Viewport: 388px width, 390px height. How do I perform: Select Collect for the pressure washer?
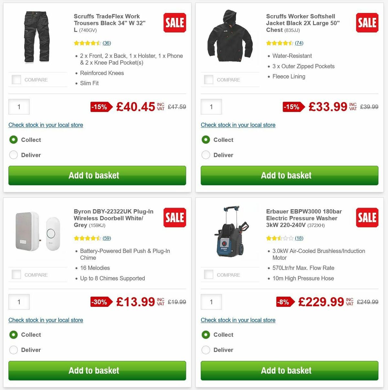tap(206, 335)
